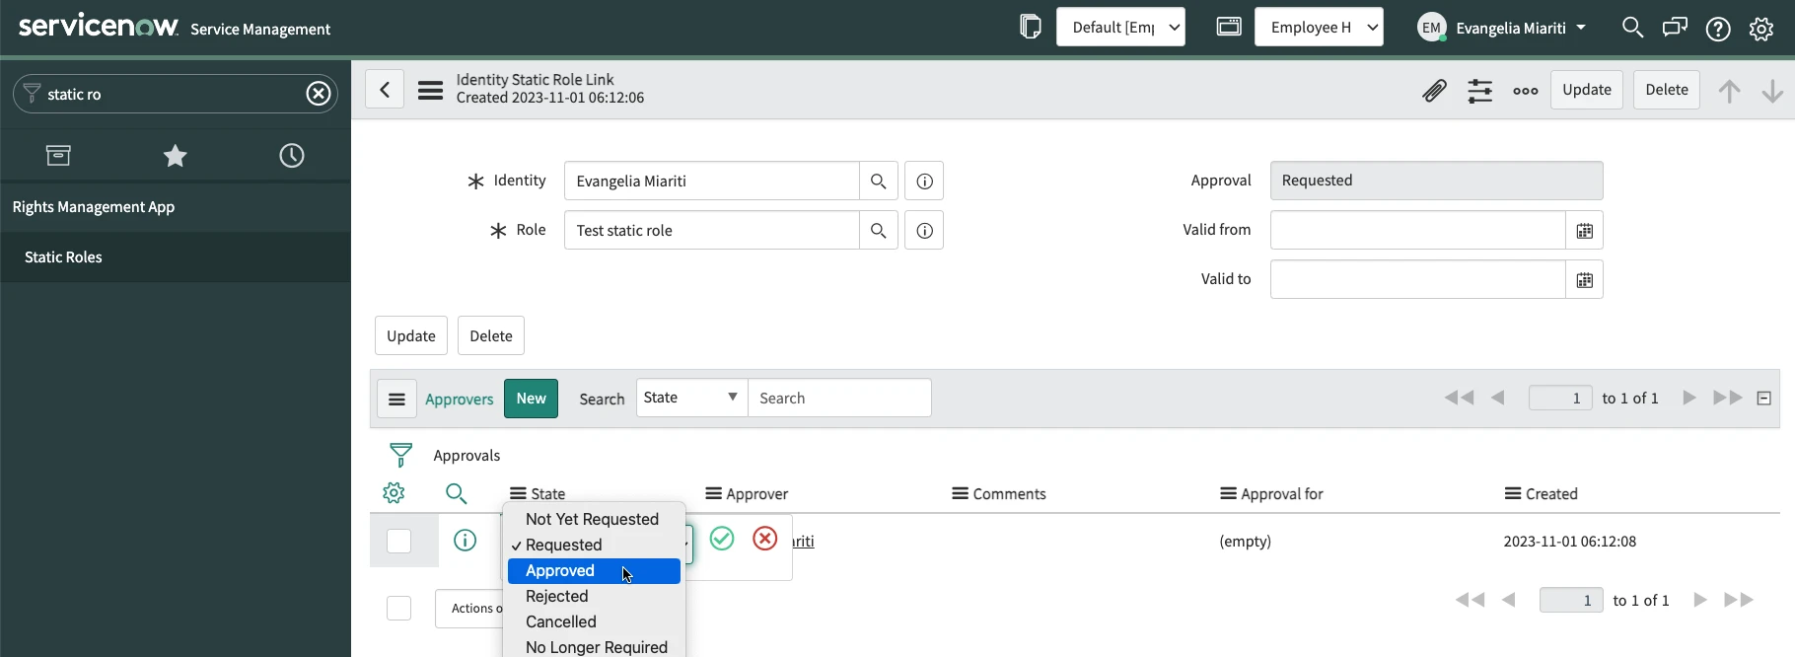Collapse the Approvers related list
The height and width of the screenshot is (657, 1795).
(x=1763, y=399)
